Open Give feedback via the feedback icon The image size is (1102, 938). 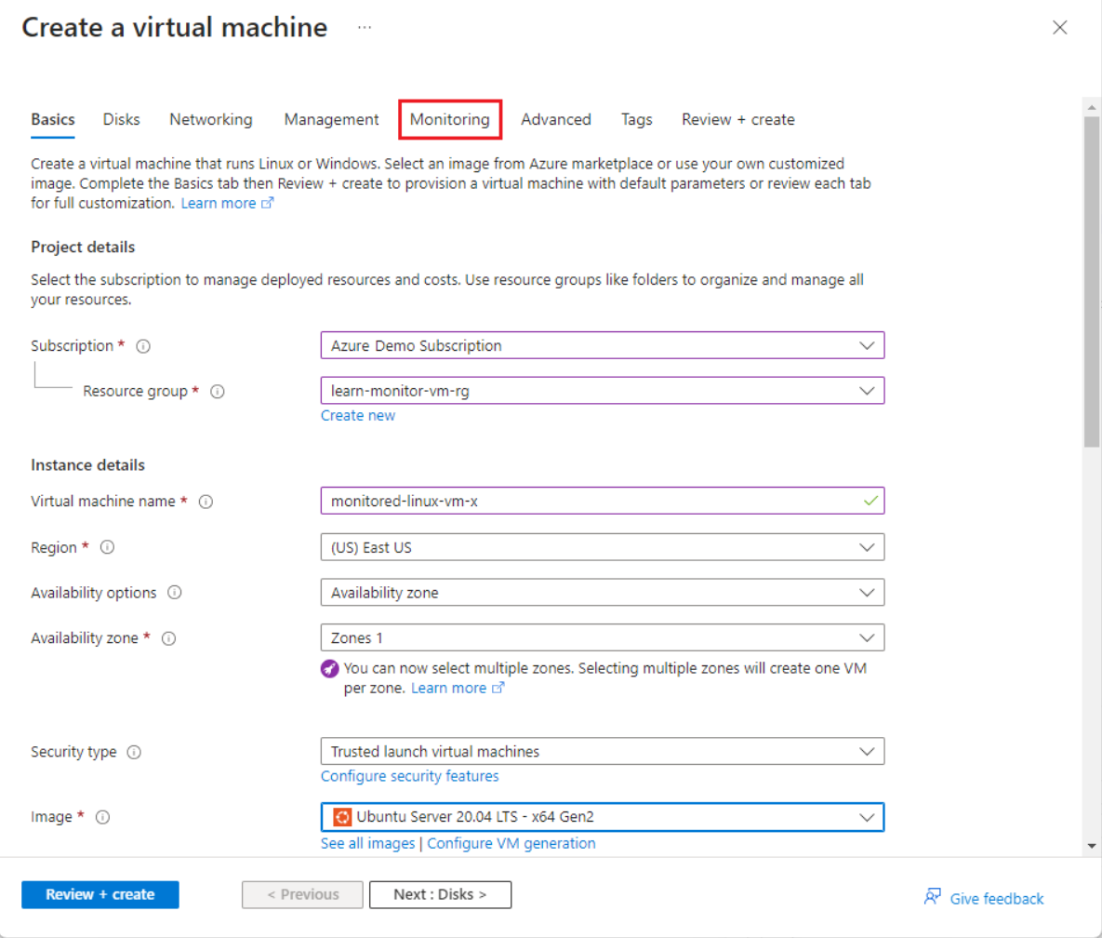932,897
